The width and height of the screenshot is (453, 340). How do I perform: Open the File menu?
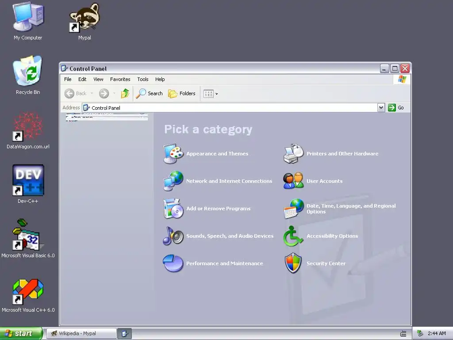click(x=68, y=79)
